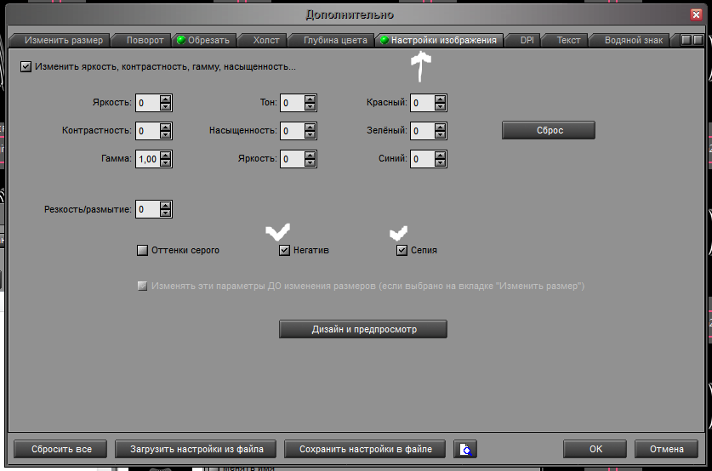Disable the Сепия checkbox
The width and height of the screenshot is (712, 471).
402,251
